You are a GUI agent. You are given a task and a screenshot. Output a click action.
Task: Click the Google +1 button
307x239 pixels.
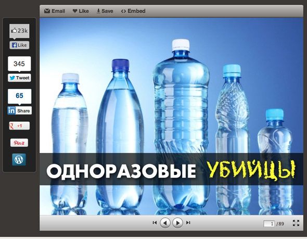(19, 126)
